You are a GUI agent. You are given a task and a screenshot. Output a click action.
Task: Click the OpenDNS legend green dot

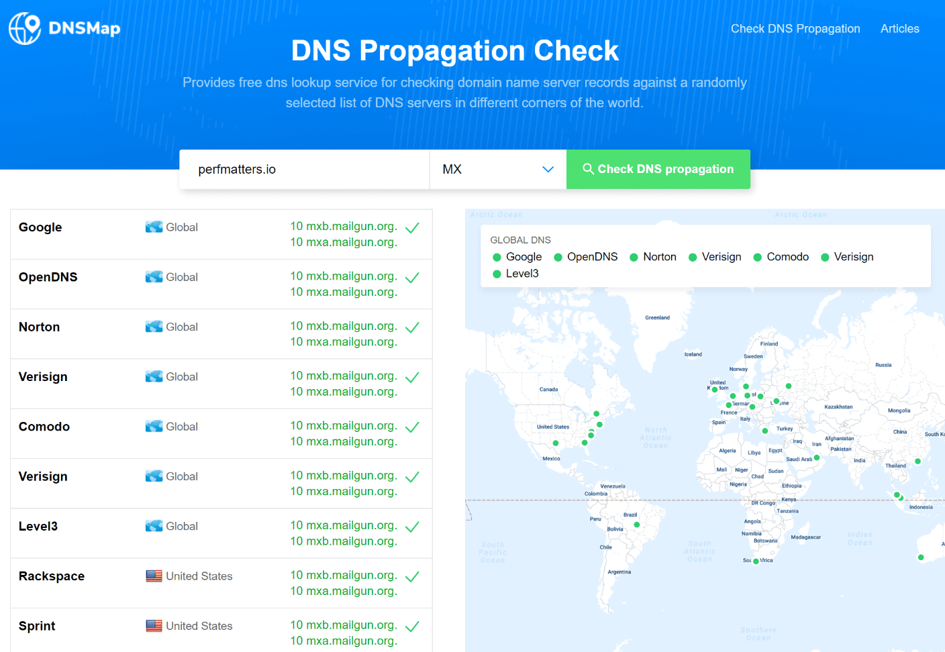tap(558, 257)
